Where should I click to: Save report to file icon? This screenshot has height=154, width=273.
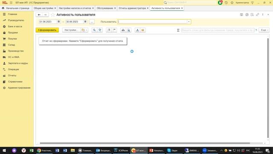coord(137,30)
